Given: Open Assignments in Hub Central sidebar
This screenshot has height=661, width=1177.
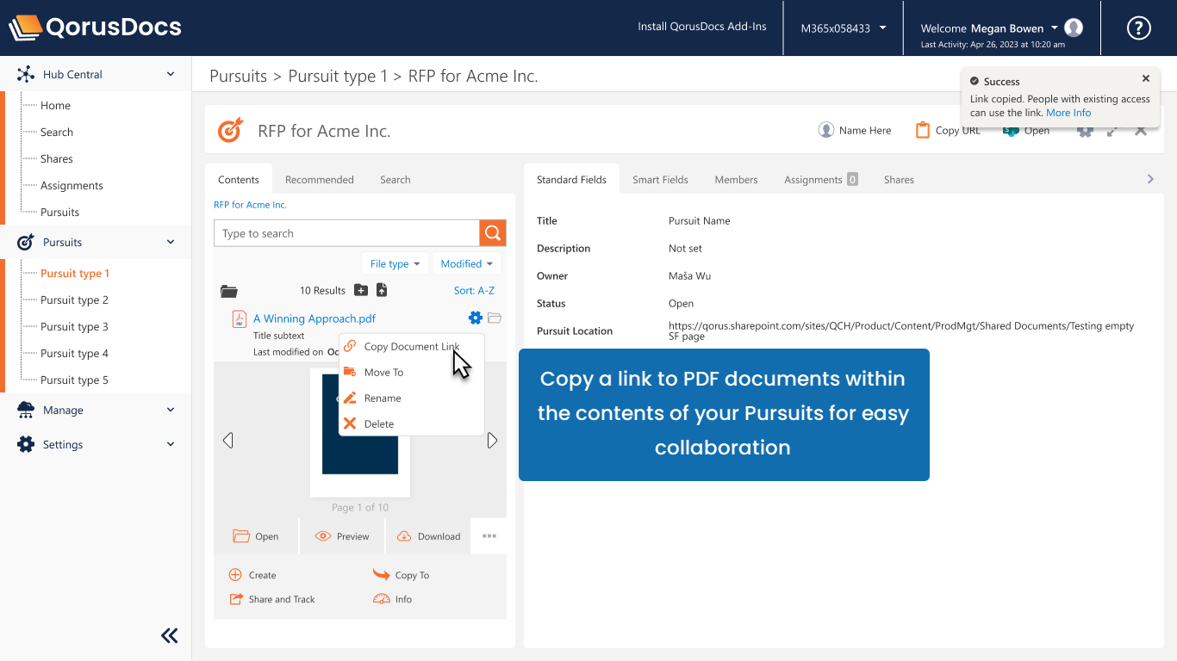Looking at the screenshot, I should [72, 185].
